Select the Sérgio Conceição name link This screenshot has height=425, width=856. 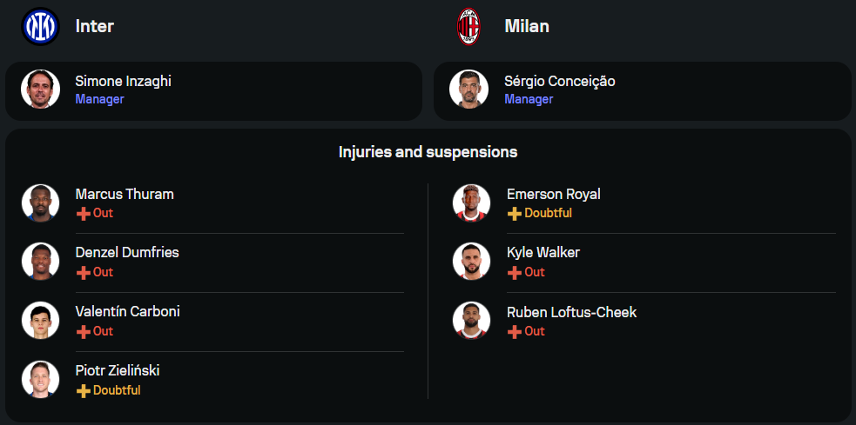coord(559,81)
